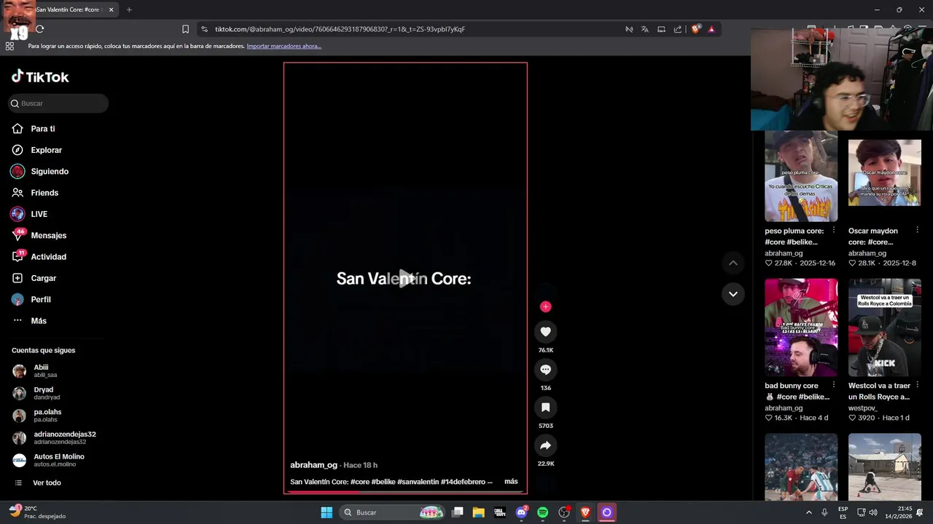The height and width of the screenshot is (524, 933).
Task: Expand the Más sidebar menu
Action: click(x=29, y=321)
